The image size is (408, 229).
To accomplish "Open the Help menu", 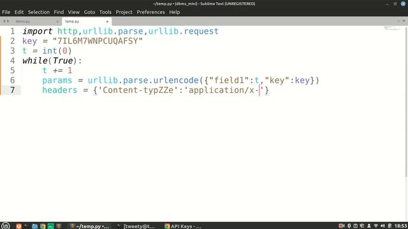I will click(175, 12).
